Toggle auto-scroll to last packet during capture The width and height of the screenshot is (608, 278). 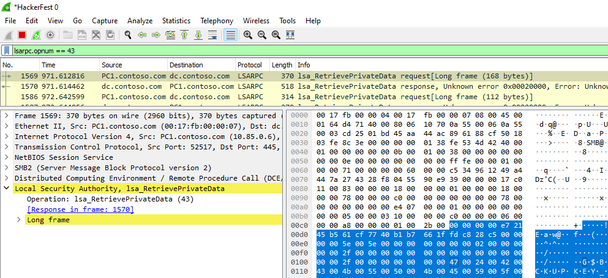tap(212, 35)
